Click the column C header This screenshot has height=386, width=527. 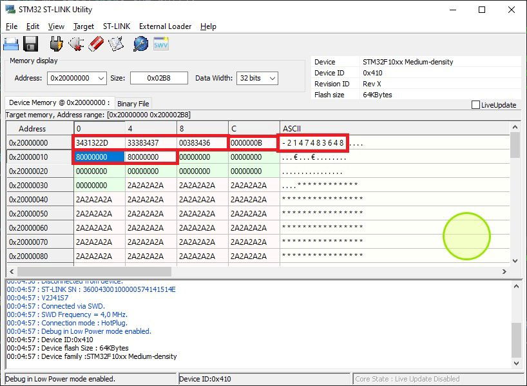click(254, 129)
